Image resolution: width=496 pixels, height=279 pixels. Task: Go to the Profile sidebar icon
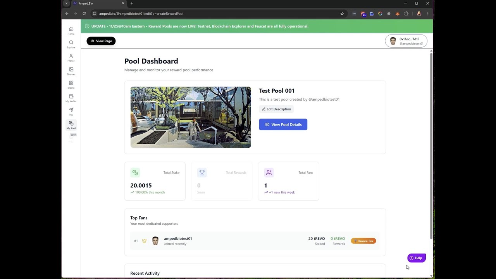[71, 58]
